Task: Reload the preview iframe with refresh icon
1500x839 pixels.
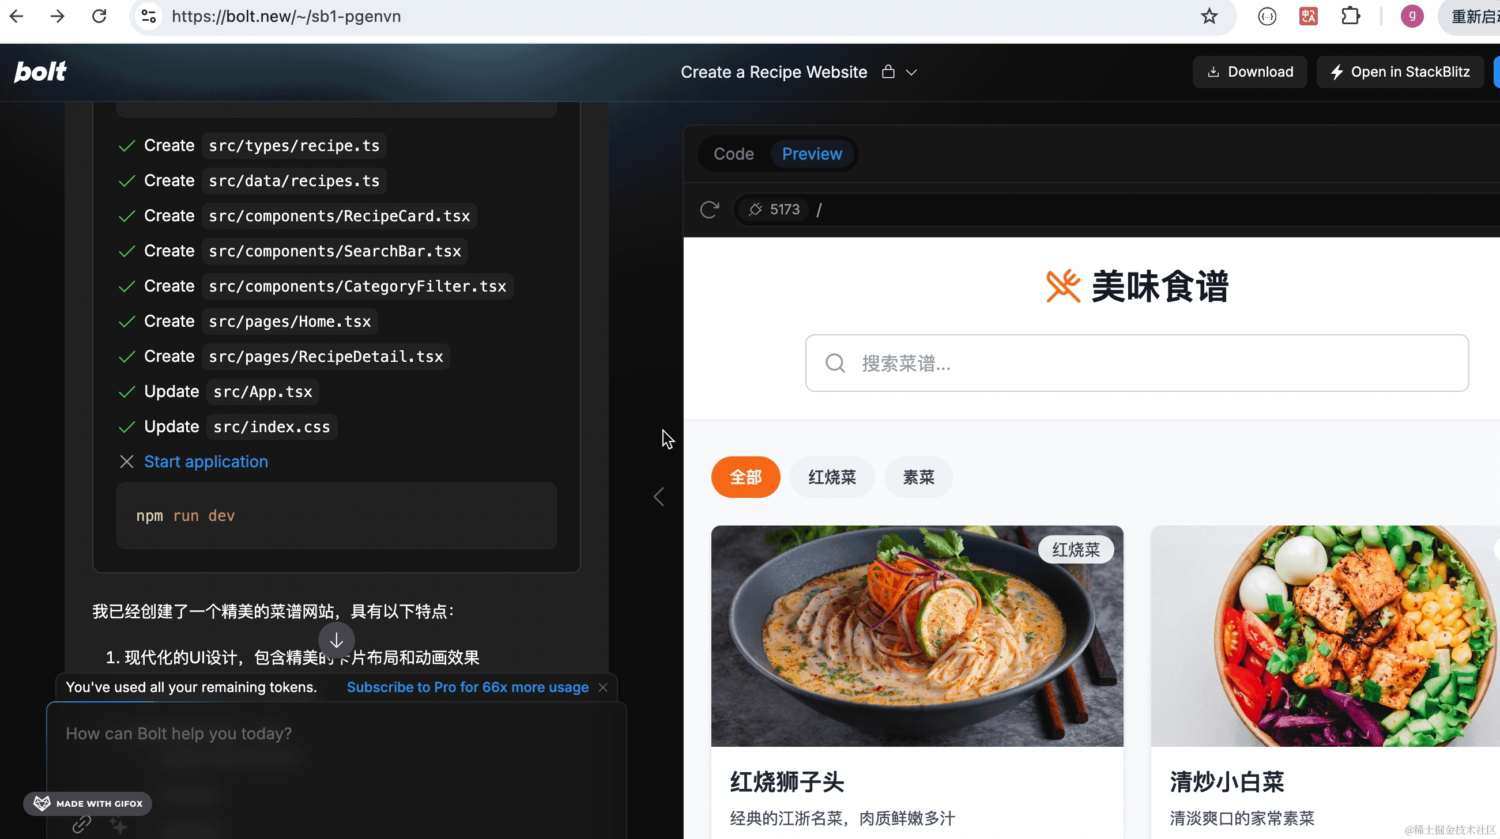Action: pyautogui.click(x=709, y=210)
